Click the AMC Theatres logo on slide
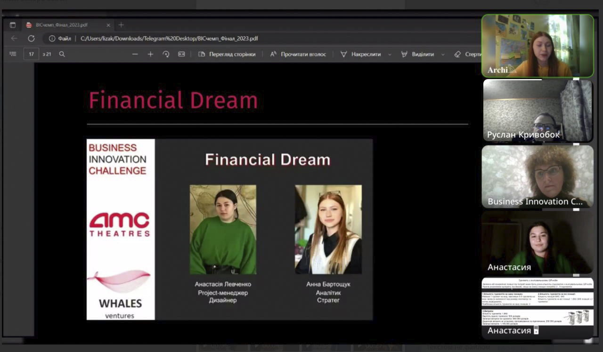Screen dimensions: 603x352 pos(120,224)
